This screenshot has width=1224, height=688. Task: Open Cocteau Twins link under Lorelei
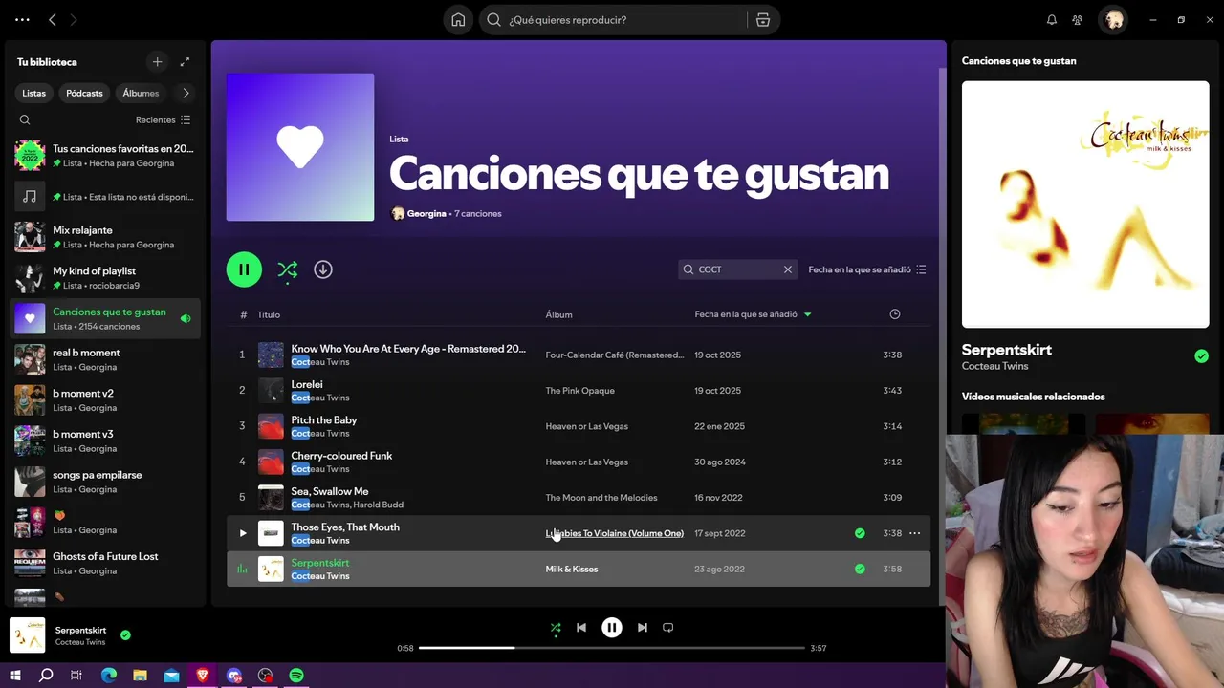tap(320, 398)
